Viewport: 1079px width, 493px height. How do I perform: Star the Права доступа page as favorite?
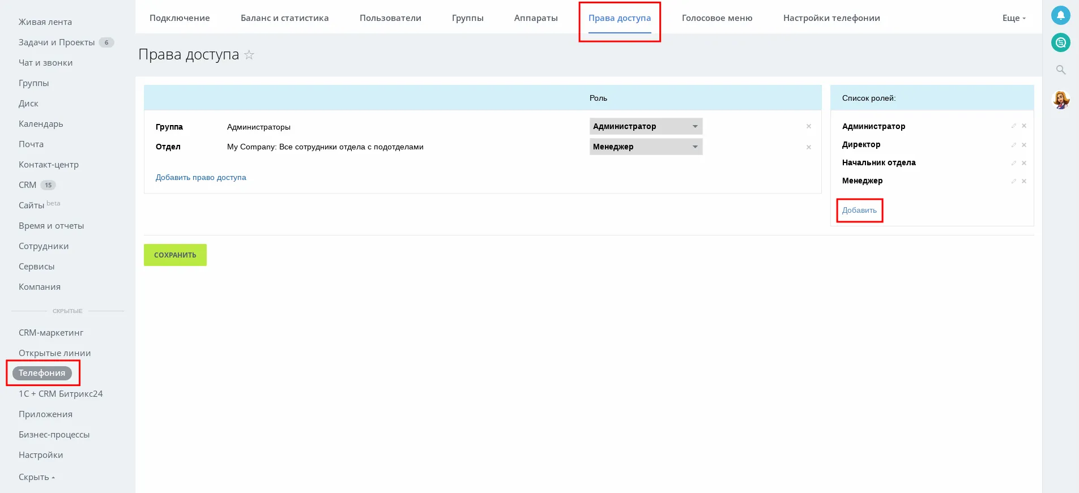[249, 55]
